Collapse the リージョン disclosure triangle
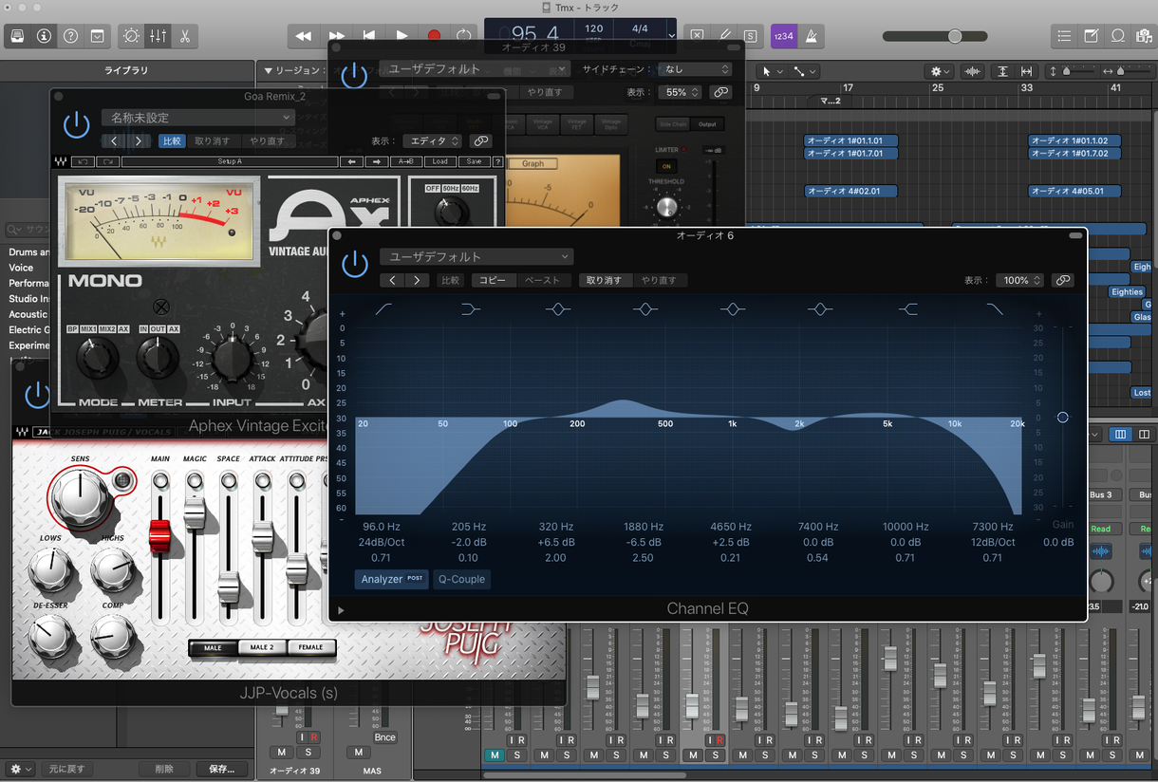The width and height of the screenshot is (1158, 782). coord(269,71)
